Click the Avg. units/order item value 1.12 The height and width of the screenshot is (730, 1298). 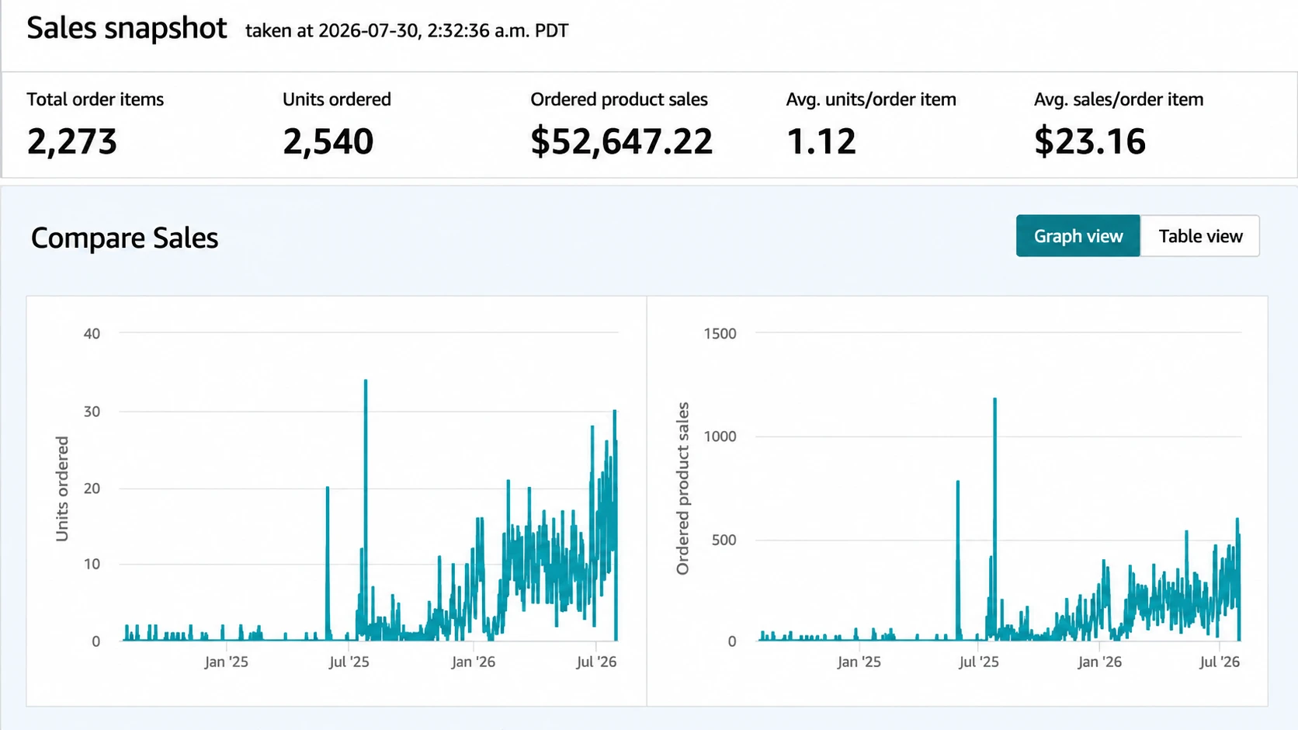(821, 141)
